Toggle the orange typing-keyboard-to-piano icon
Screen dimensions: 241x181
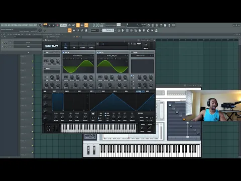(x=69, y=31)
